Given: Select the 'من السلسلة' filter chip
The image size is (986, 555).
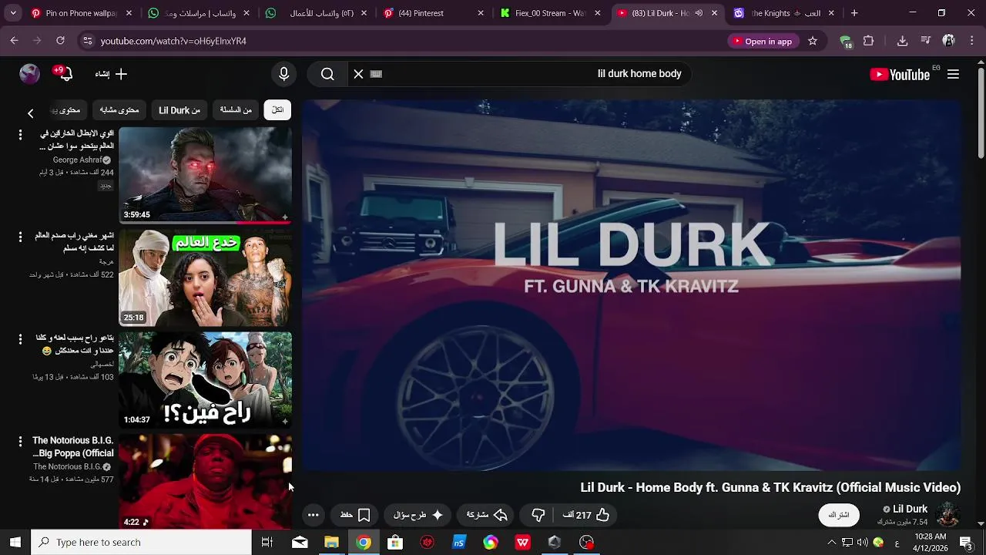Looking at the screenshot, I should click(236, 110).
